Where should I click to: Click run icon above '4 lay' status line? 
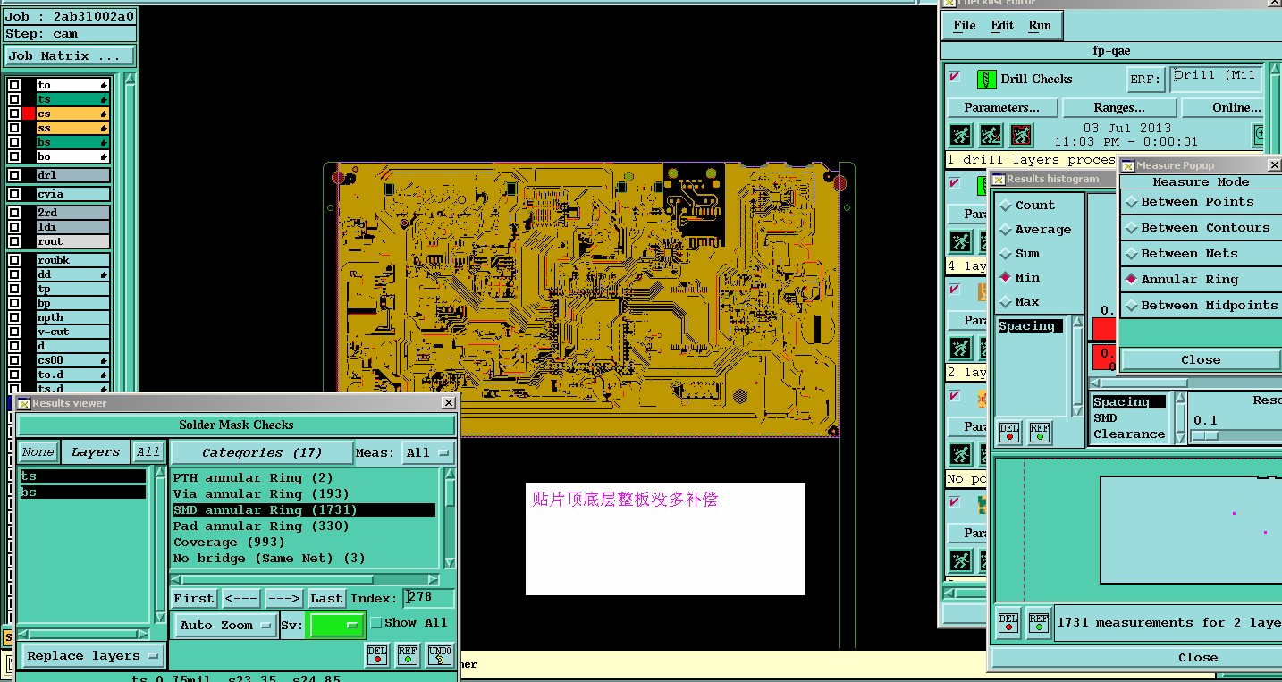(x=960, y=241)
